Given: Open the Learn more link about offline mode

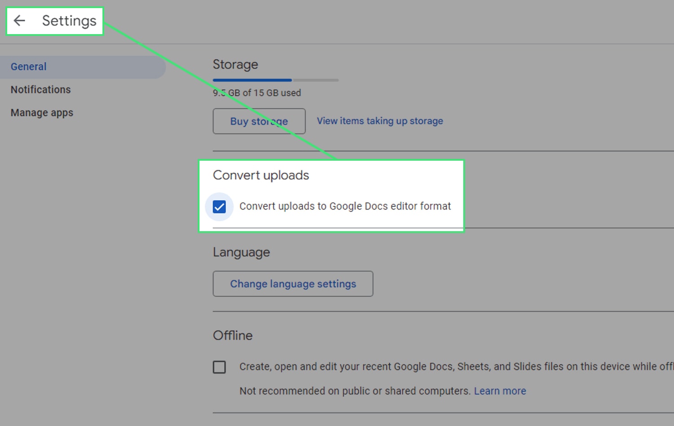Looking at the screenshot, I should (x=500, y=391).
